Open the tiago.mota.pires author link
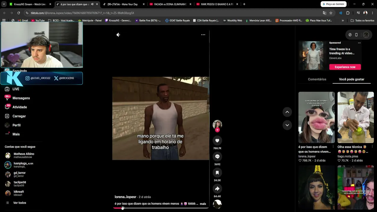Viewport: 377px width, 212px height. (348, 156)
